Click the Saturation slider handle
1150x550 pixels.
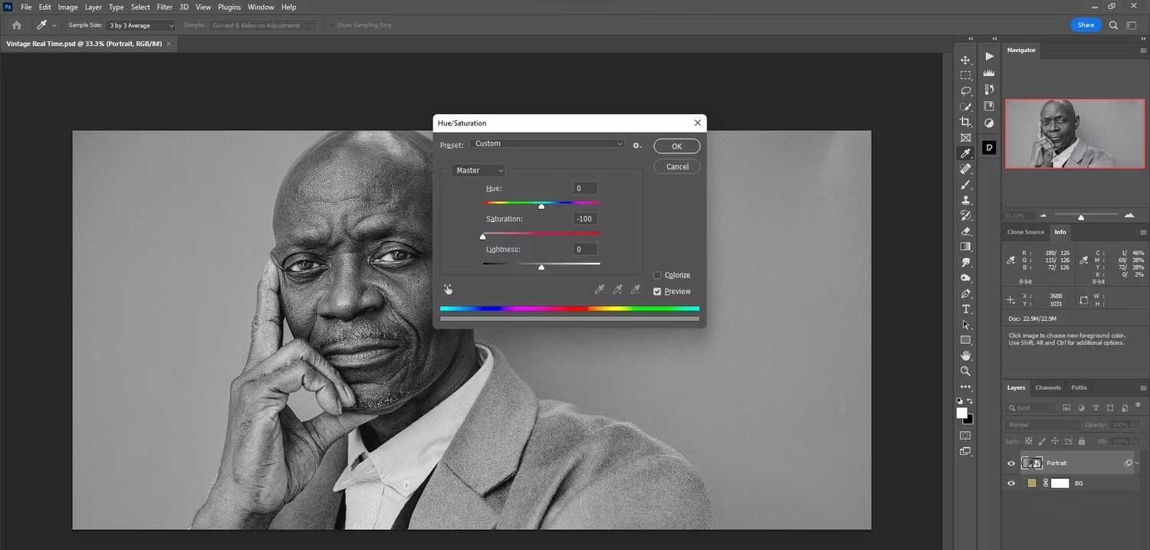483,237
